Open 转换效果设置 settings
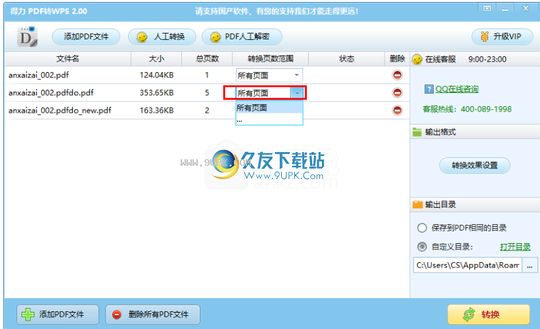540x329 pixels. click(x=474, y=166)
